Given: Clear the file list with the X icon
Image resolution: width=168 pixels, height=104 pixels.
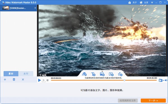Looking at the screenshot, I should pos(23,80).
